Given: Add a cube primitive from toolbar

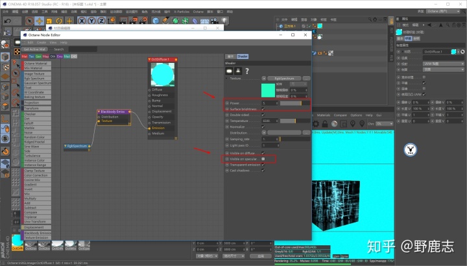Looking at the screenshot, I should pyautogui.click(x=156, y=21).
